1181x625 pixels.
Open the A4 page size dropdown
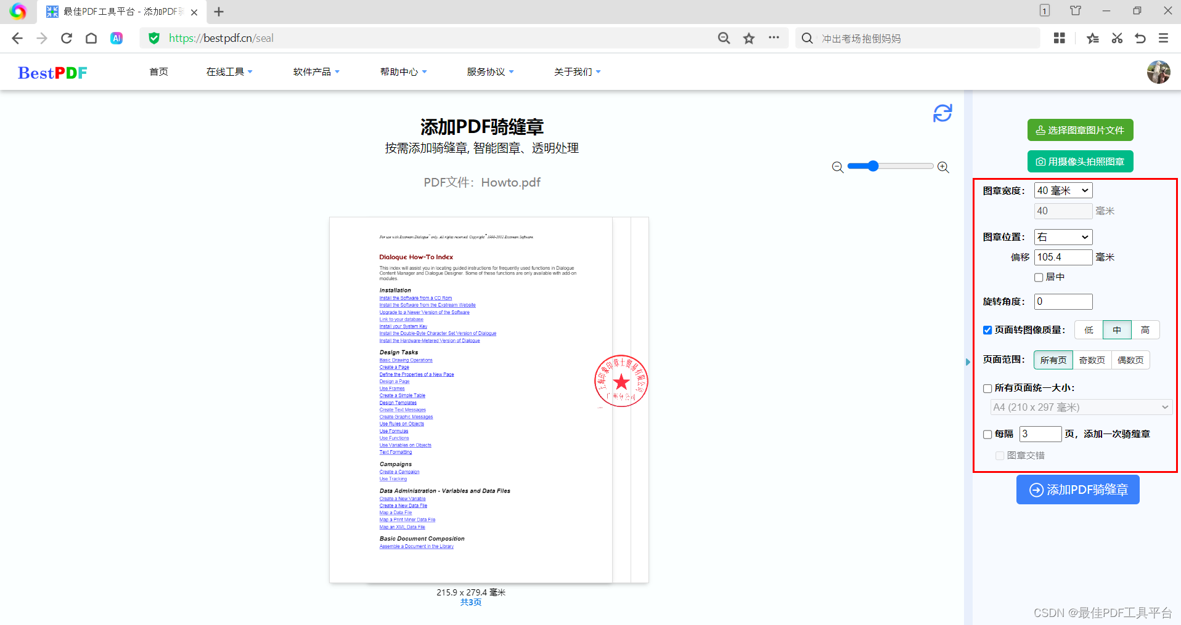(1081, 408)
